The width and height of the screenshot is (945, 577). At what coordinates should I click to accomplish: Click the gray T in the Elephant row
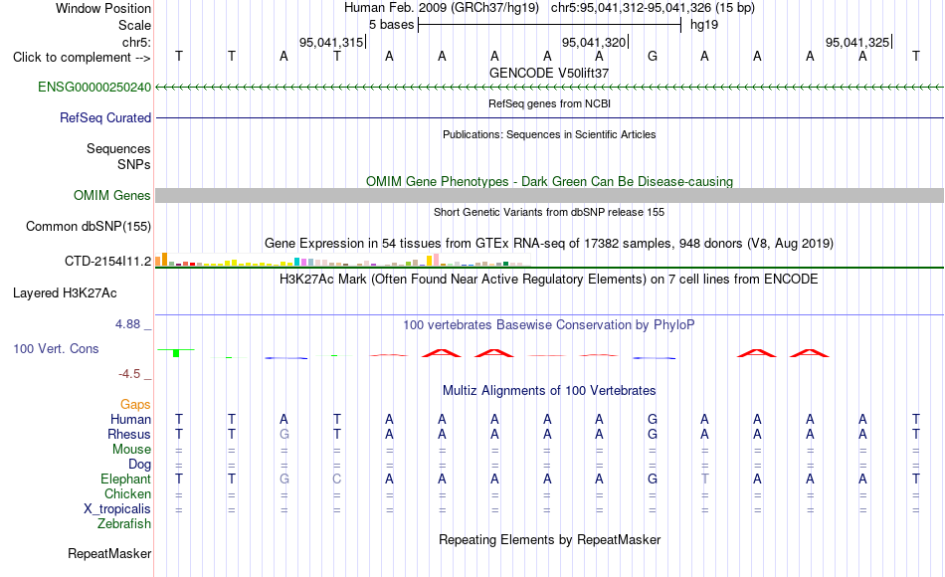click(704, 479)
